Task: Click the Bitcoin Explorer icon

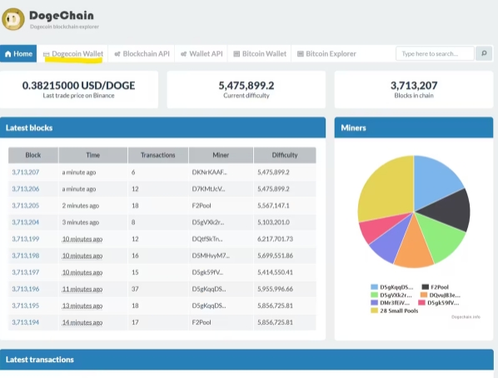Action: coord(301,53)
